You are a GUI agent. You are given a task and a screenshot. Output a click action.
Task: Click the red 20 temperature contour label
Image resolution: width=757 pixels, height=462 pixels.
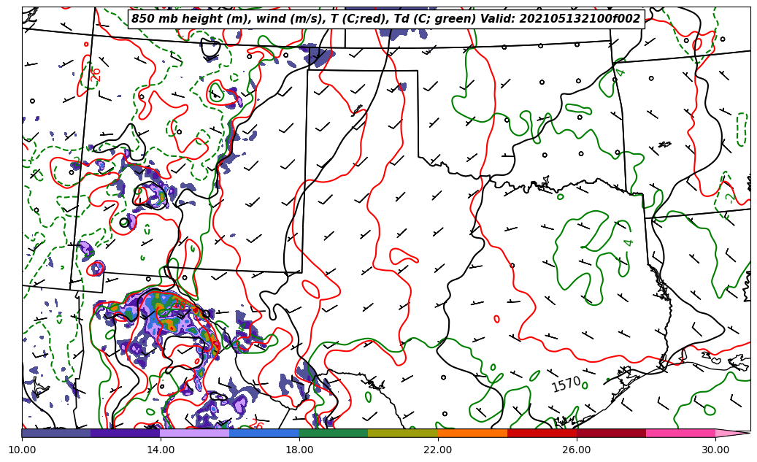[x=96, y=74]
